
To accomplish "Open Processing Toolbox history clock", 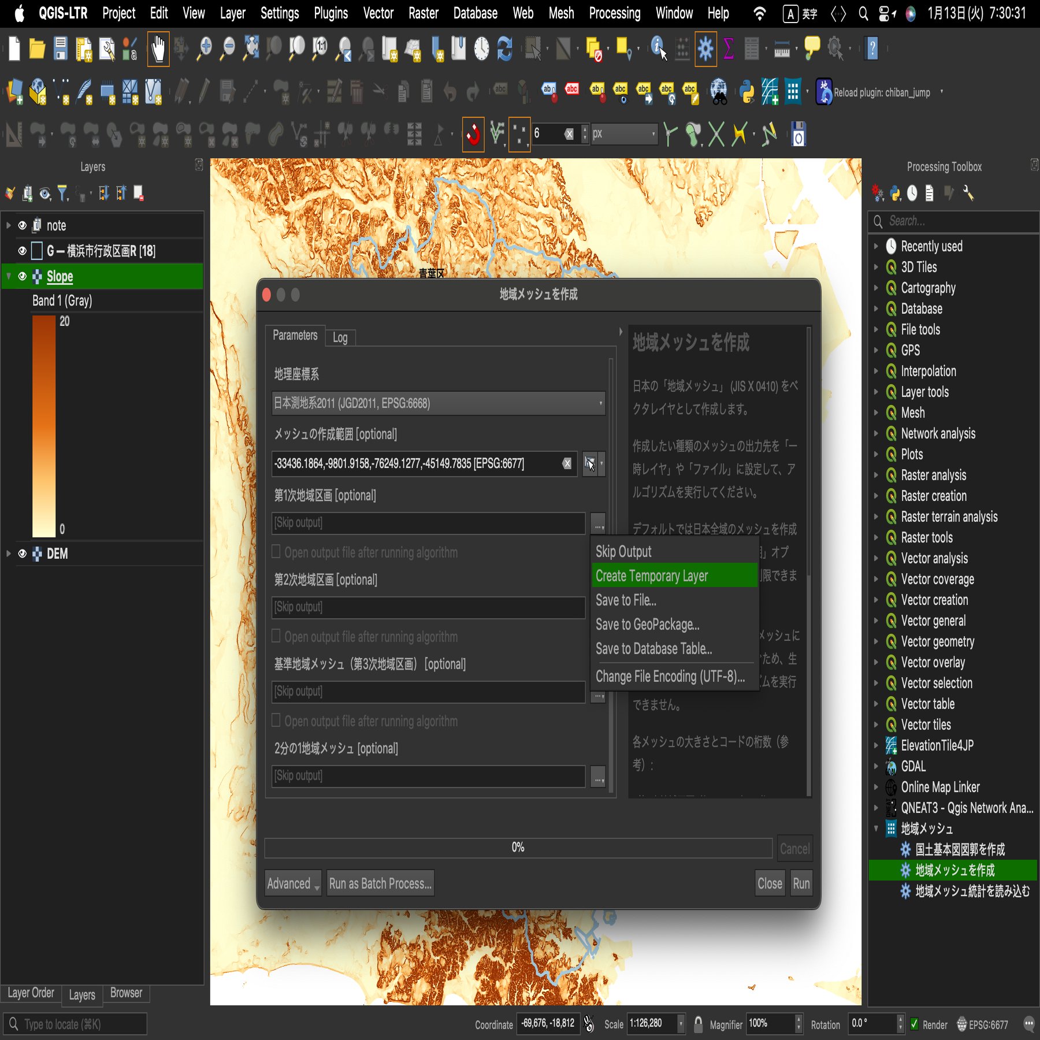I will [912, 193].
